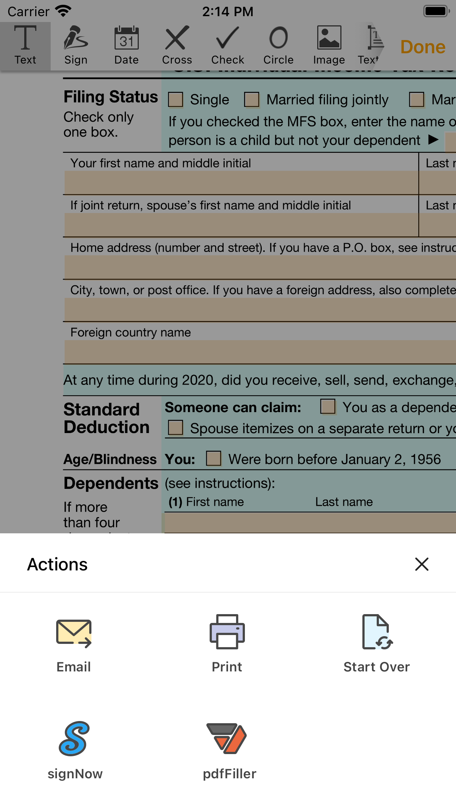Tap the Foreign country name field

(x=260, y=352)
